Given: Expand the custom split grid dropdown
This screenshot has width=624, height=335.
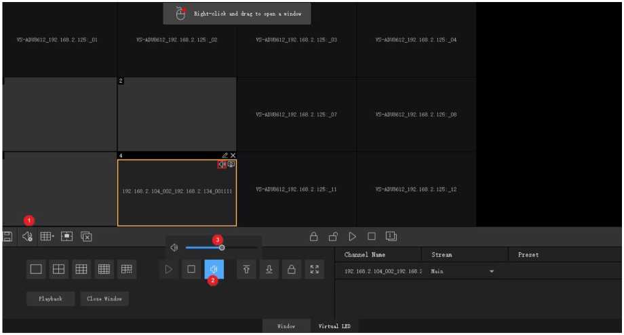Looking at the screenshot, I should click(x=47, y=237).
